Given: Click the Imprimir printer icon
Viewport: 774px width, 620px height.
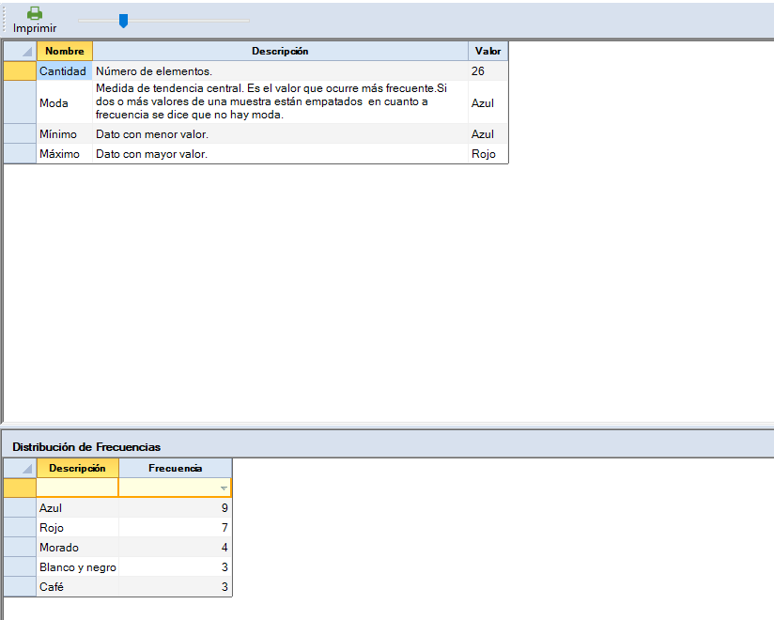Looking at the screenshot, I should pyautogui.click(x=35, y=13).
